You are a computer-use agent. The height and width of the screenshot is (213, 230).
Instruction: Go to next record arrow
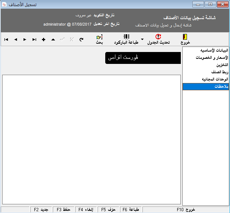click(25, 39)
